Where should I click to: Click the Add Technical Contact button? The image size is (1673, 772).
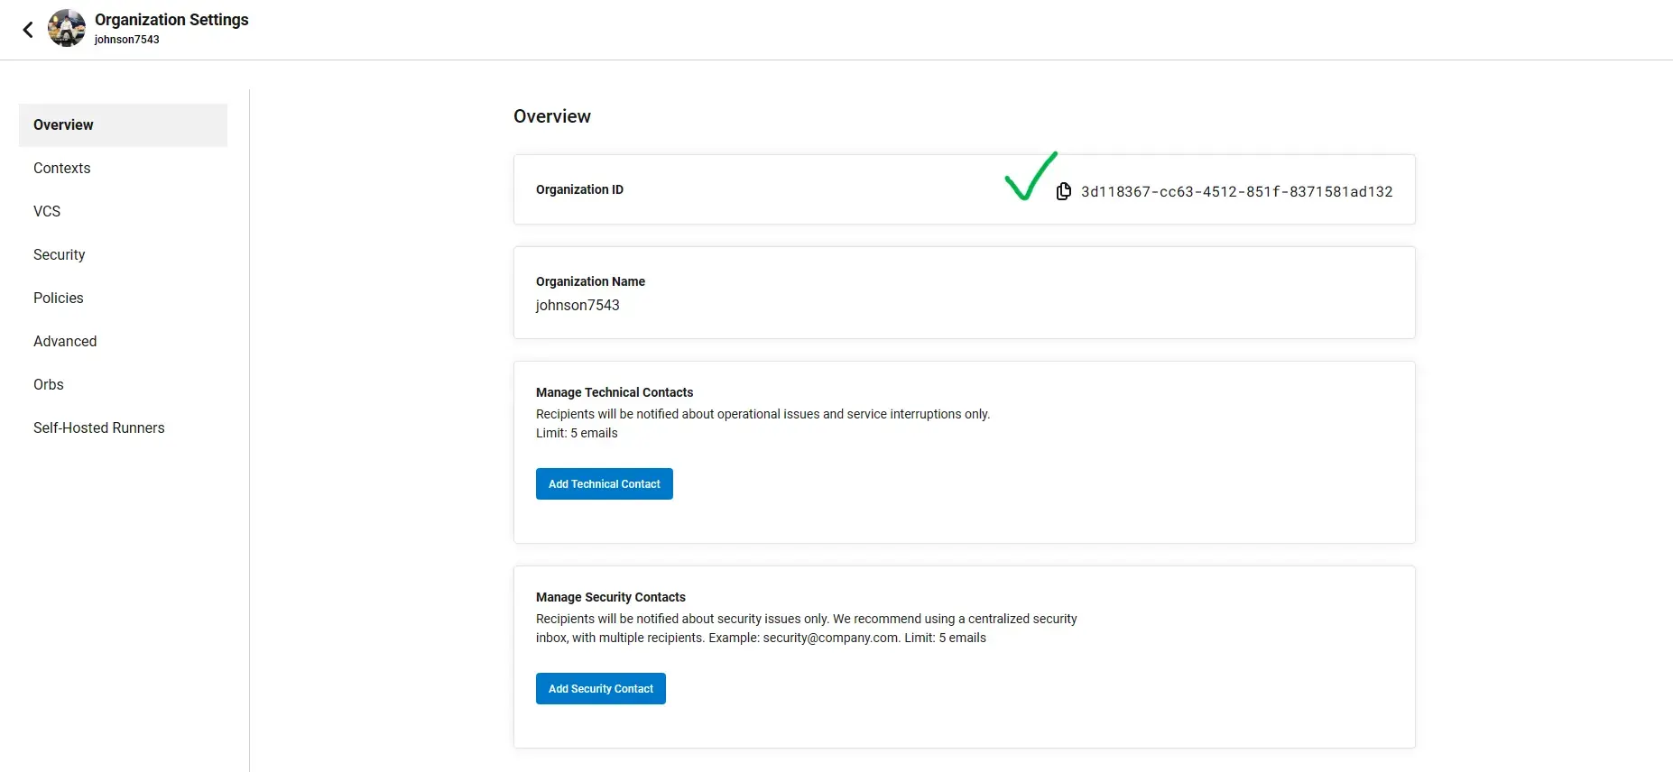[605, 484]
